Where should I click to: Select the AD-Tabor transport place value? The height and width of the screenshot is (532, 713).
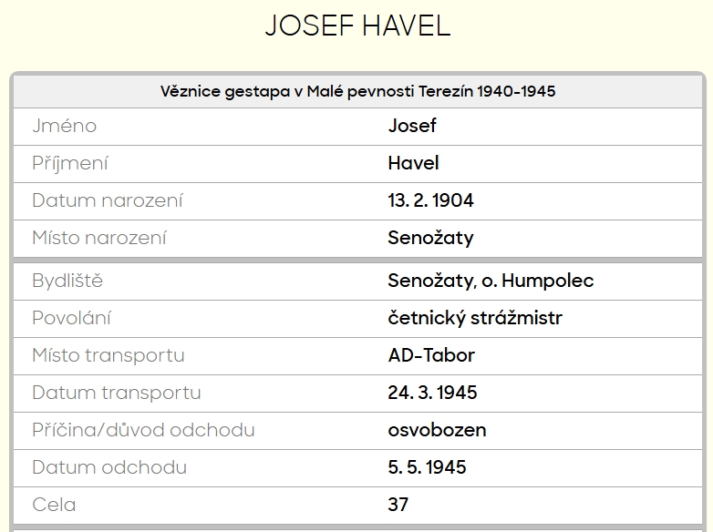pos(431,355)
